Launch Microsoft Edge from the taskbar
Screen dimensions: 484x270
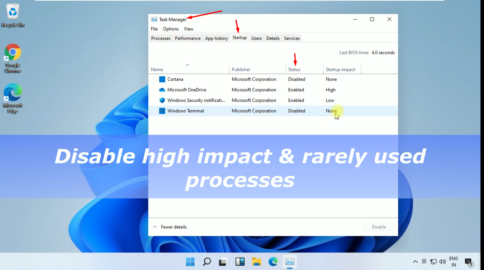273,261
